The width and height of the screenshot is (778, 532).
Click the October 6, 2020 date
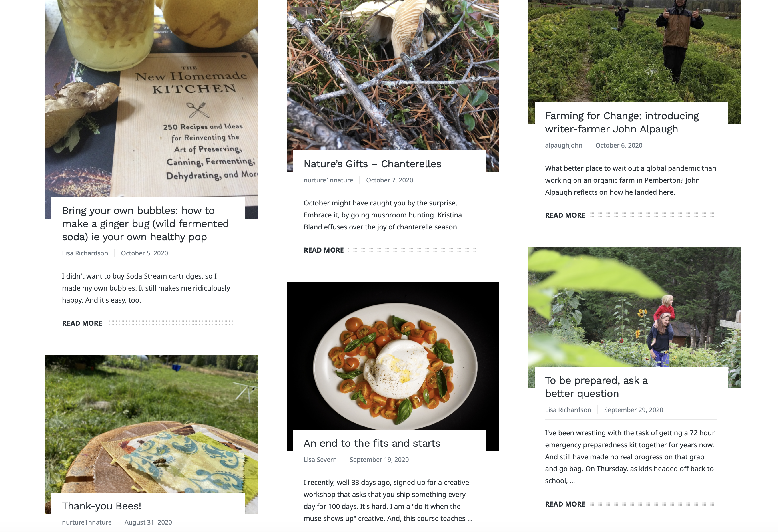pos(619,146)
